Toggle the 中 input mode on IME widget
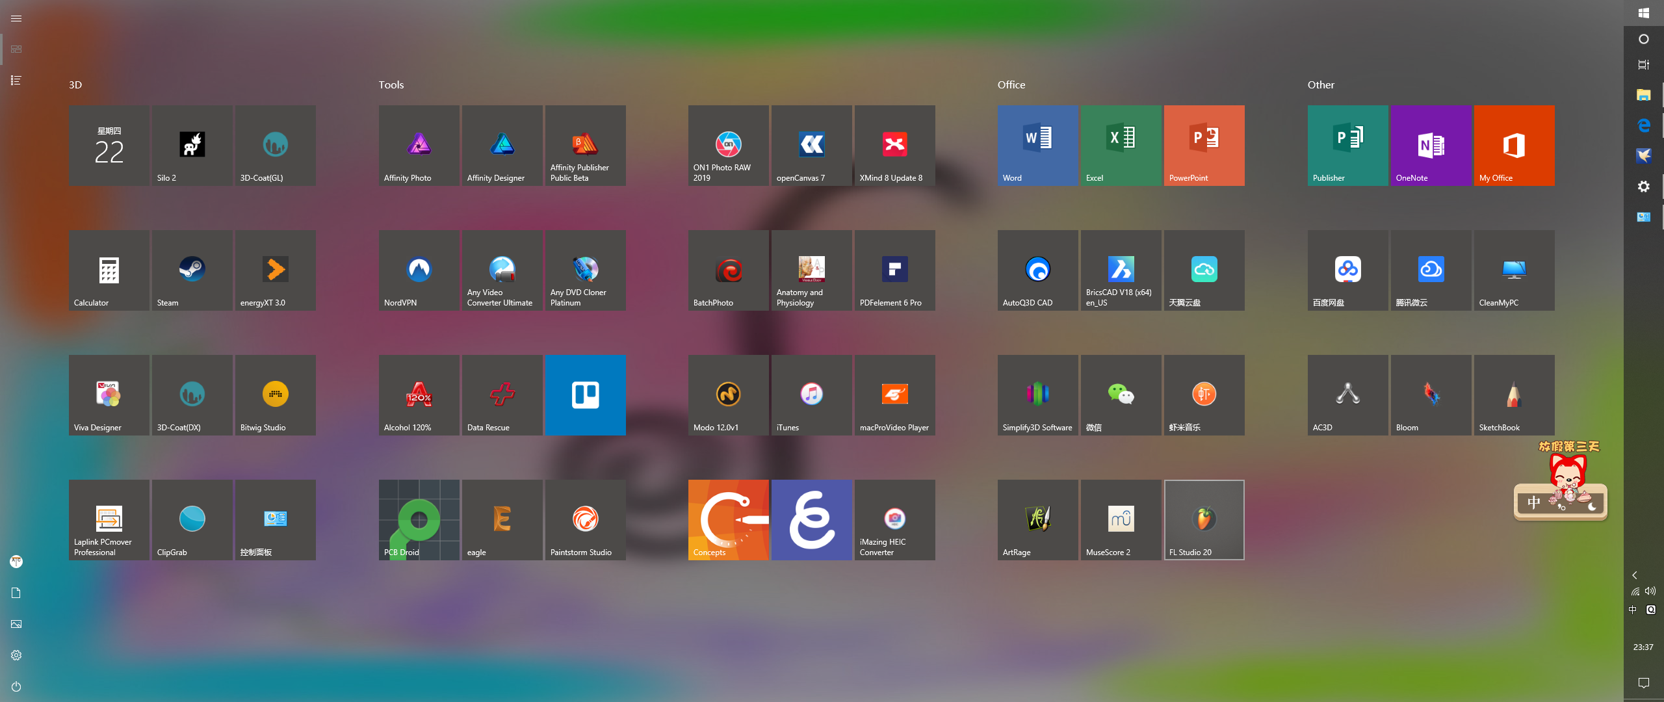 [1534, 503]
